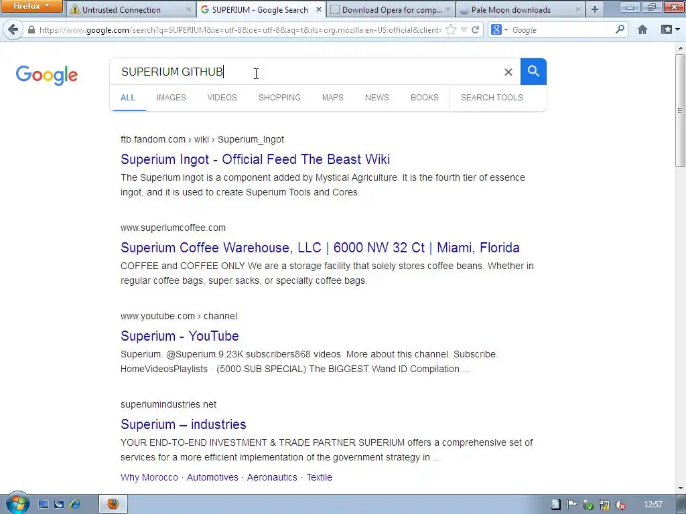
Task: Click the site identity padlock icon
Action: tap(31, 29)
